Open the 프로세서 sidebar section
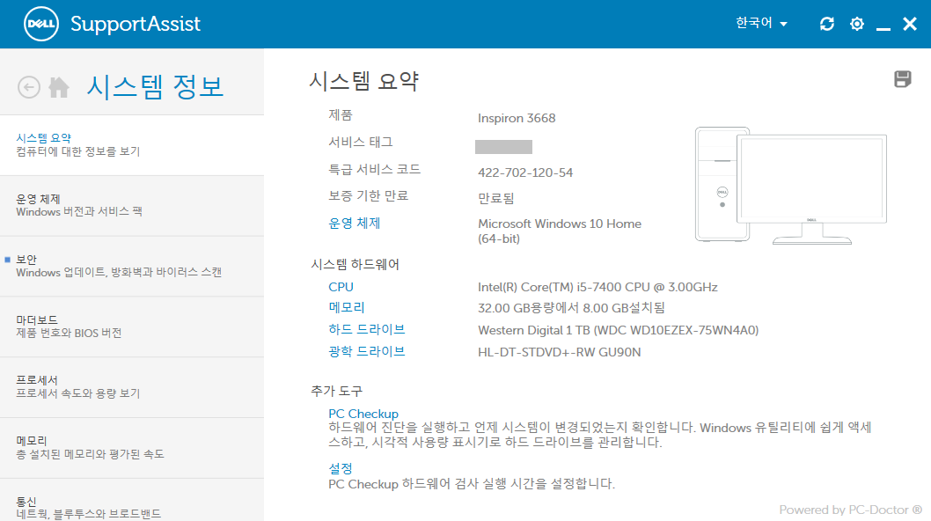The height and width of the screenshot is (521, 931). 132,387
